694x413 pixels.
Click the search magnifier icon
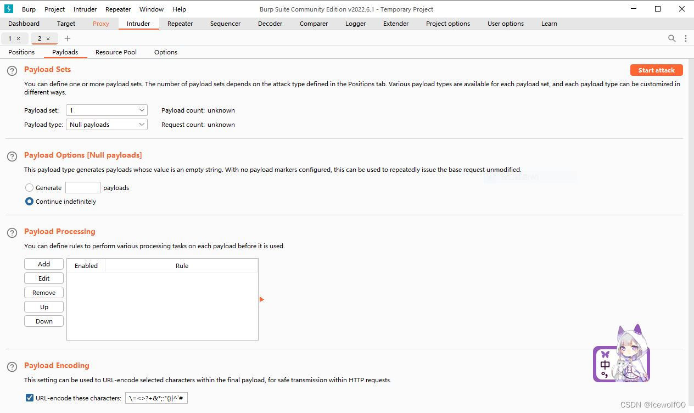coord(671,38)
